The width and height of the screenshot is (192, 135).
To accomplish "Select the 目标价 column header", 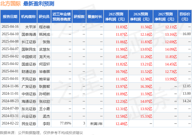I will click(185, 17).
